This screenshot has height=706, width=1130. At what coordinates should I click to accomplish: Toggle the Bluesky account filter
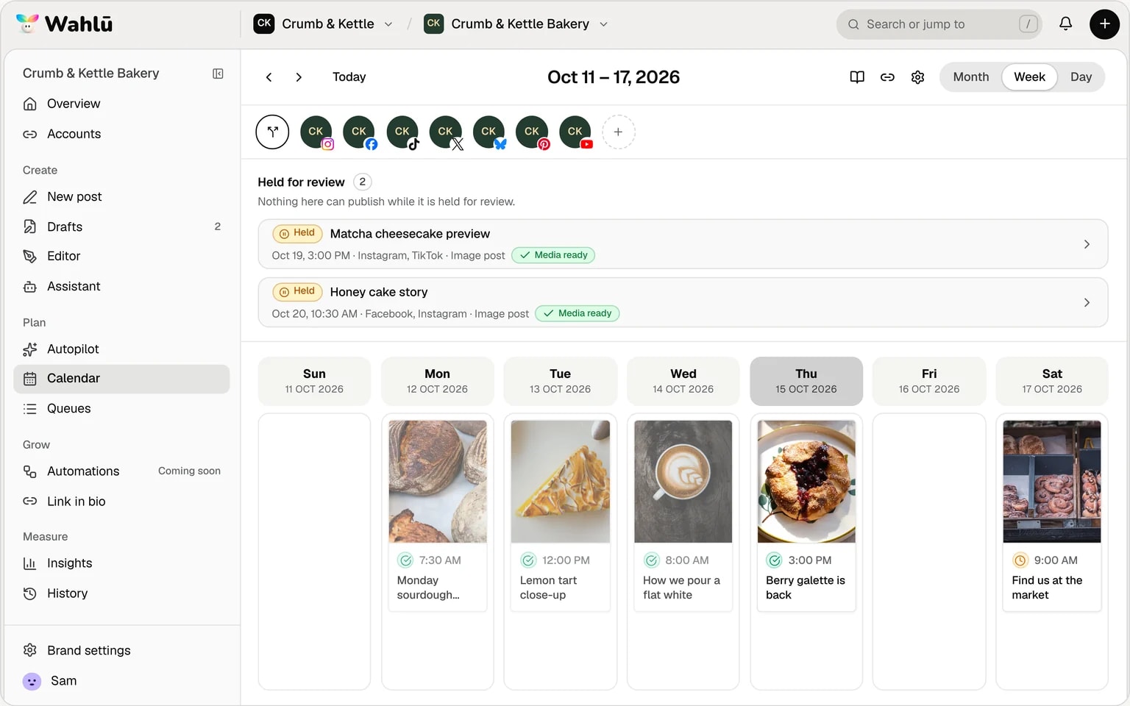[489, 132]
